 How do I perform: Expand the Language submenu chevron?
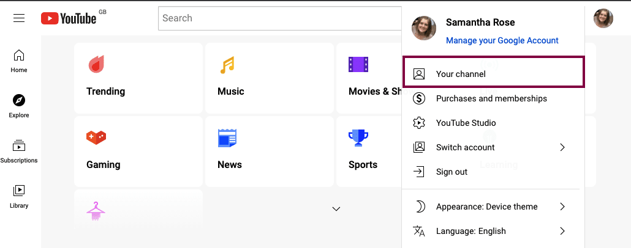562,231
